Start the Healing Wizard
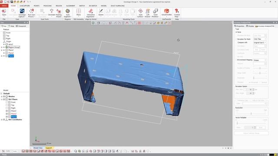 tap(59, 13)
